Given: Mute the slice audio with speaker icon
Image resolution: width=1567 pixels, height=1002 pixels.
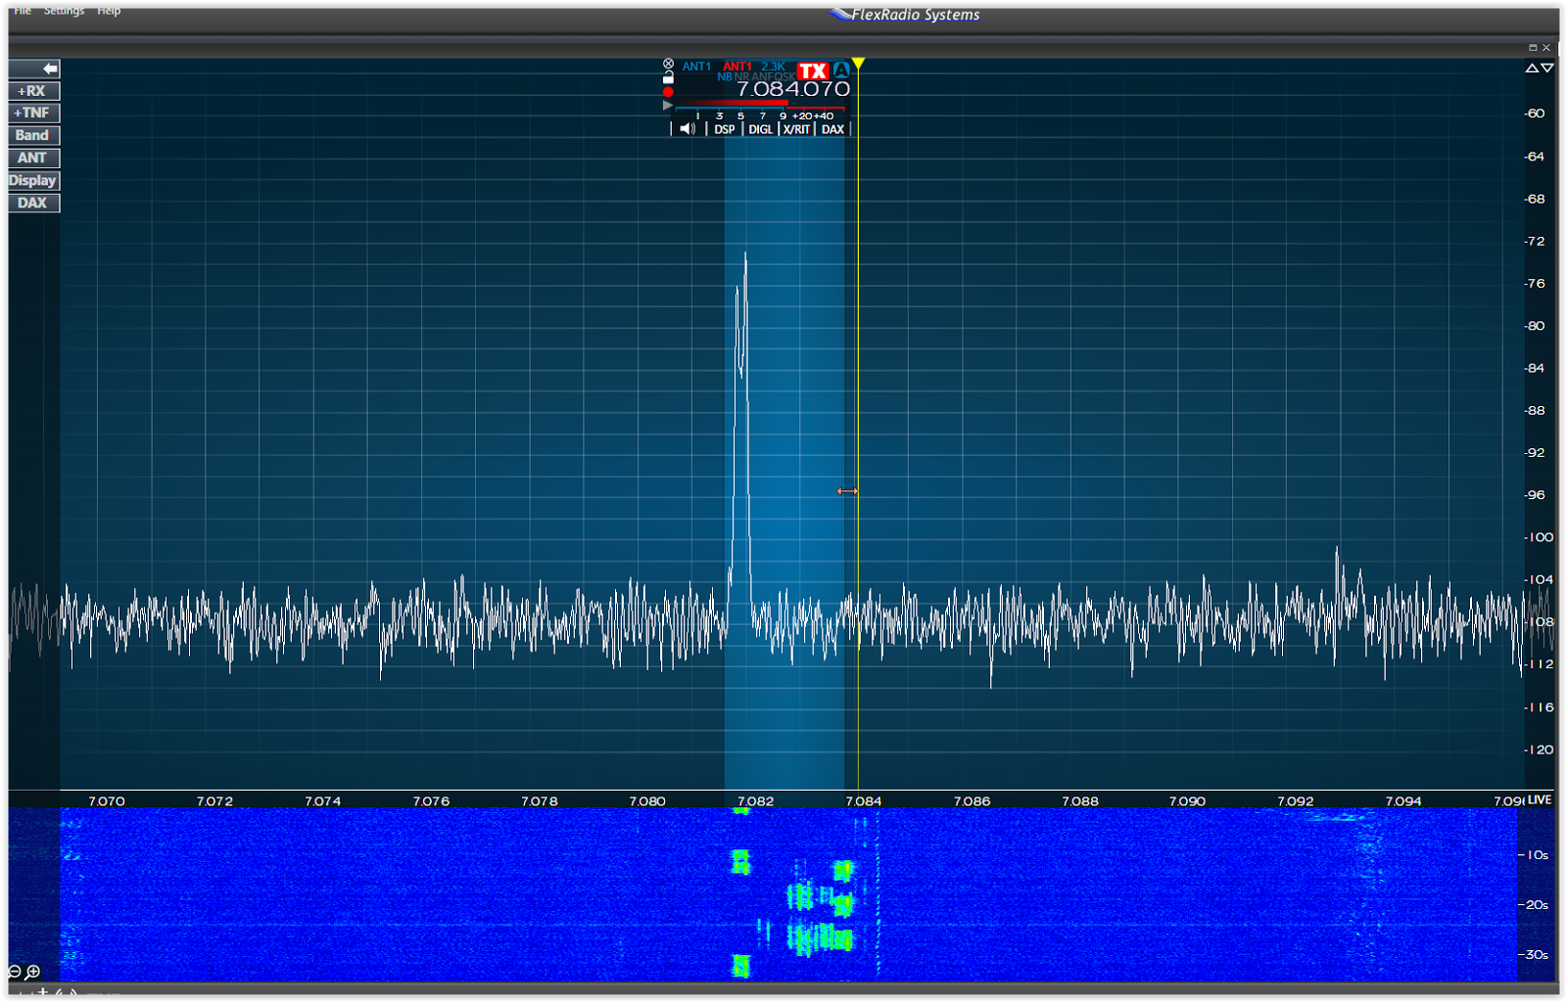Looking at the screenshot, I should (x=687, y=128).
